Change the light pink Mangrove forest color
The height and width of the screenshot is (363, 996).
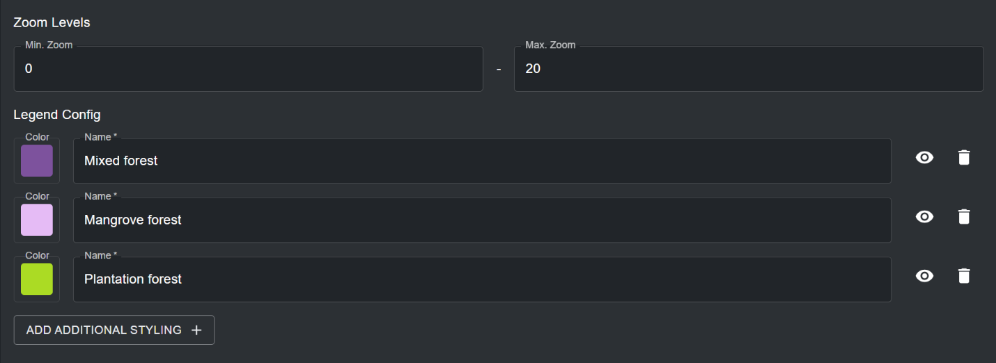tap(37, 220)
